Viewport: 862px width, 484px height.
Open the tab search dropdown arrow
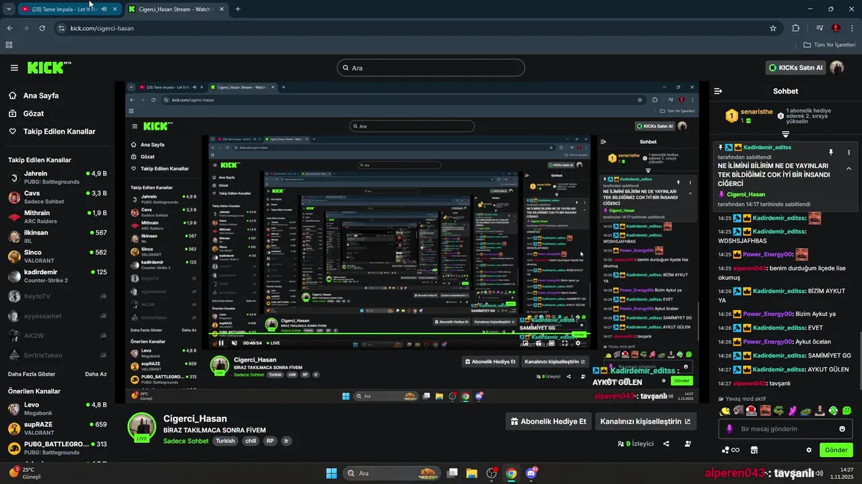(x=7, y=9)
